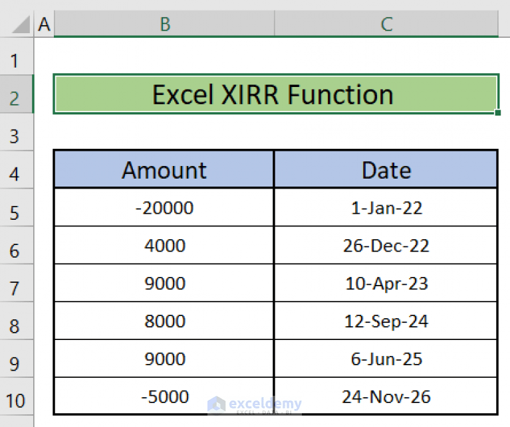510x427 pixels.
Task: Select the cell containing 4000
Action: click(164, 245)
